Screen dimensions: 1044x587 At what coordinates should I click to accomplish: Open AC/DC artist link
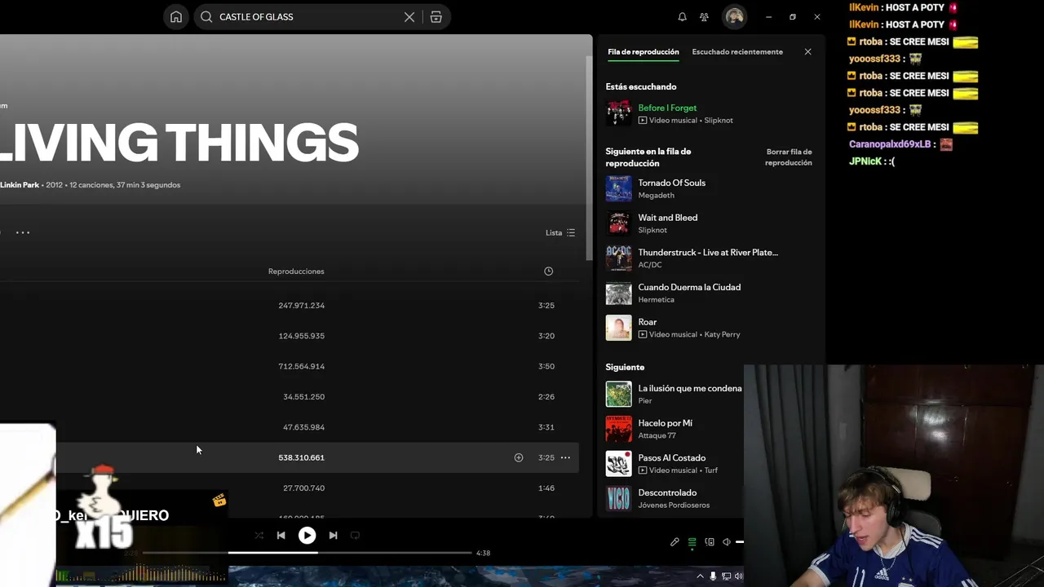(x=649, y=265)
